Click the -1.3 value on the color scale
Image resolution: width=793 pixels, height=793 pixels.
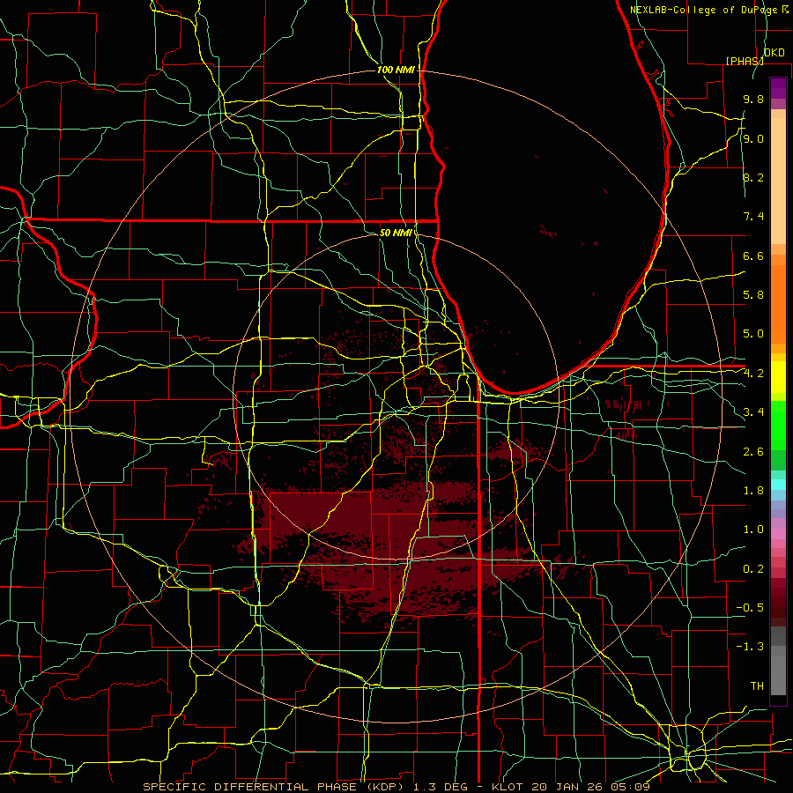coord(750,647)
